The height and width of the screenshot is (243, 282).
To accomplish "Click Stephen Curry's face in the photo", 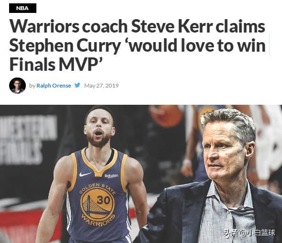I will pos(99,129).
